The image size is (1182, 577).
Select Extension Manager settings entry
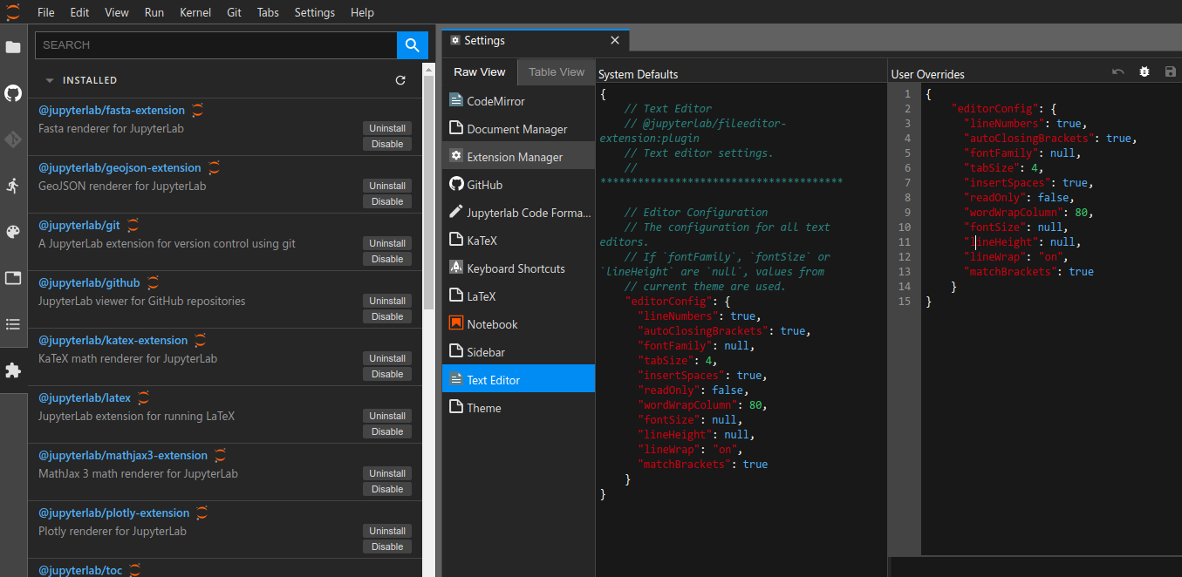[x=519, y=157]
